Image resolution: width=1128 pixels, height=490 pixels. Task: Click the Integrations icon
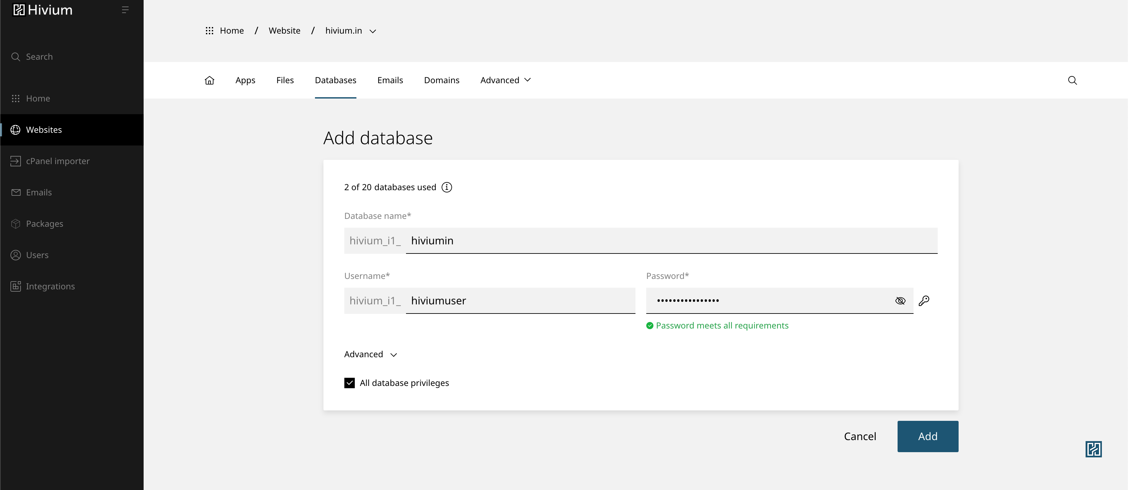click(x=16, y=286)
